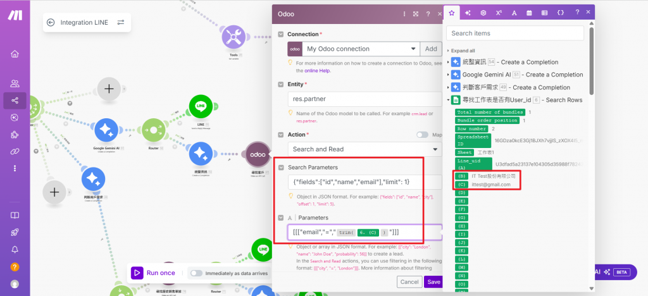Screen dimensions: 648x296
Task: Open Odoo dialog help question mark
Action: (428, 14)
